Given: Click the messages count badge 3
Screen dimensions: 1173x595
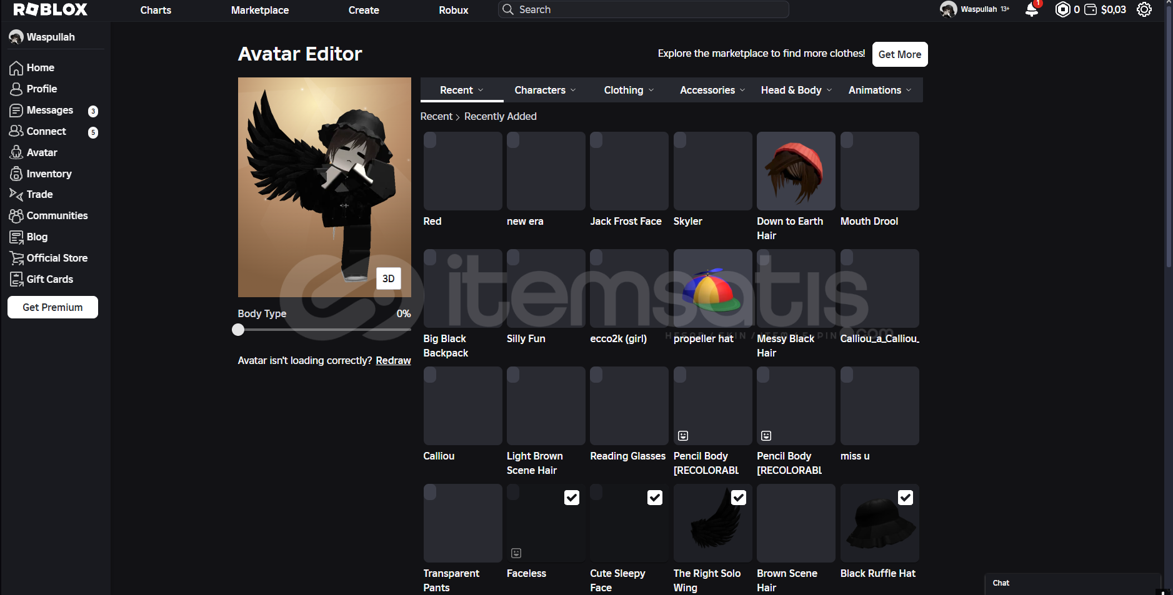Looking at the screenshot, I should coord(93,111).
